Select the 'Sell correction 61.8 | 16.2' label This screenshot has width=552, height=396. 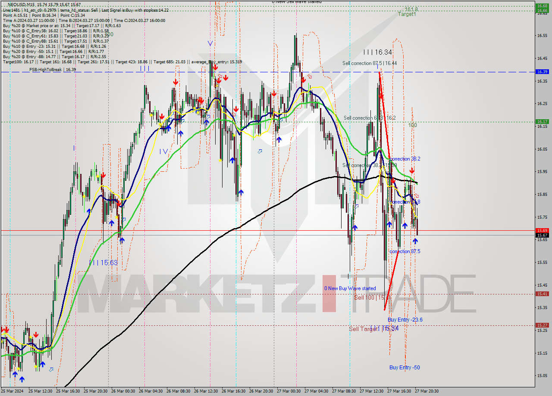(370, 118)
